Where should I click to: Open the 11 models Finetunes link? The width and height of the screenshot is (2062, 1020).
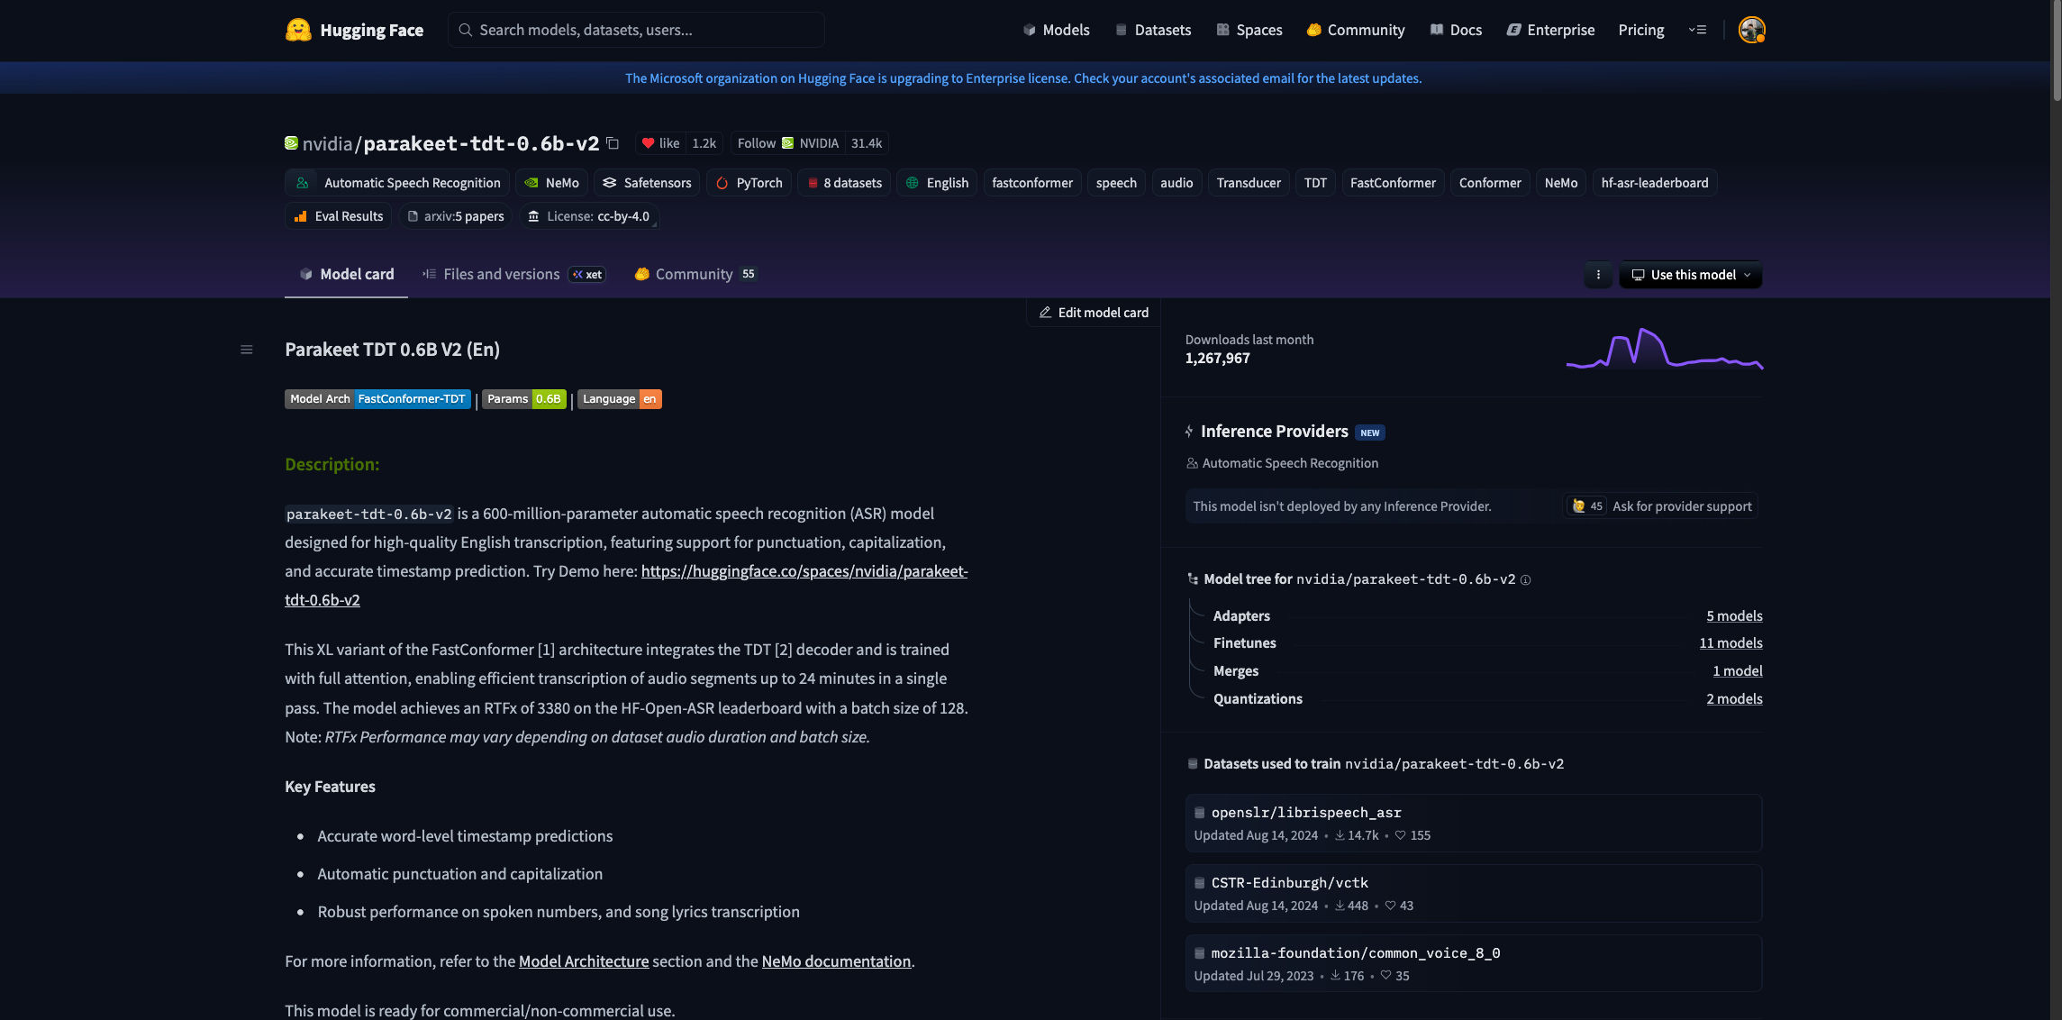1730,643
